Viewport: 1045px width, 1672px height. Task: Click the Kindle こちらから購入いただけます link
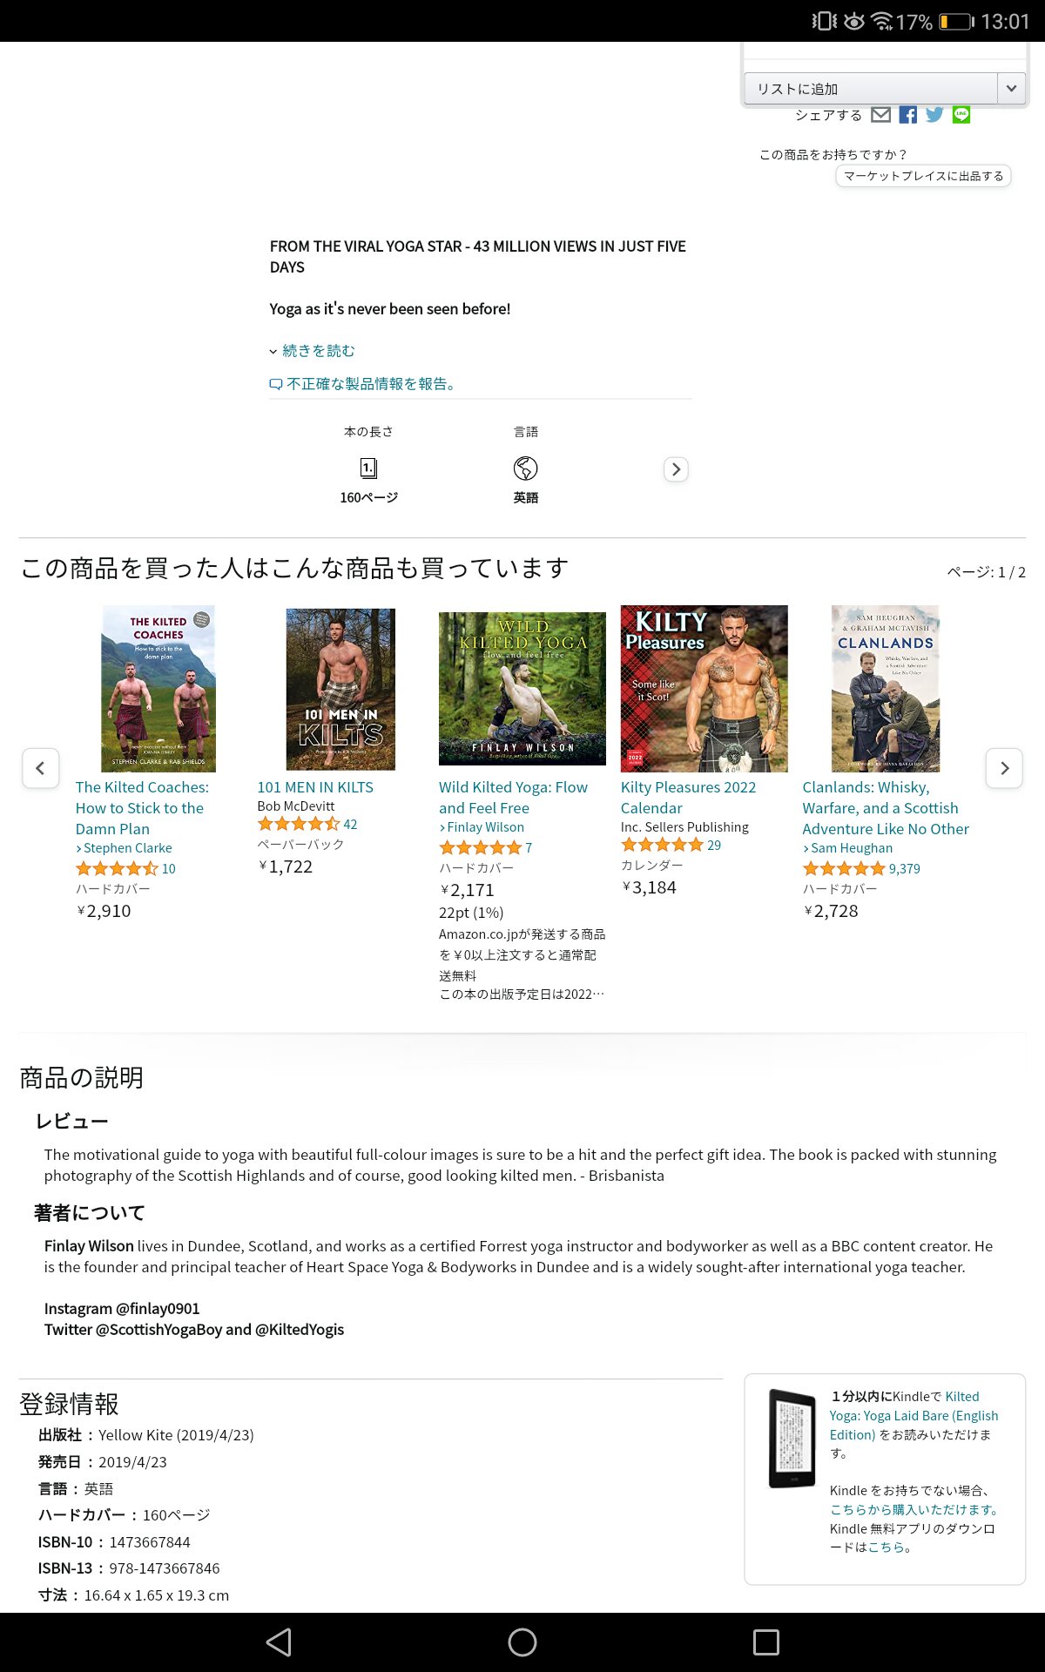click(914, 1510)
